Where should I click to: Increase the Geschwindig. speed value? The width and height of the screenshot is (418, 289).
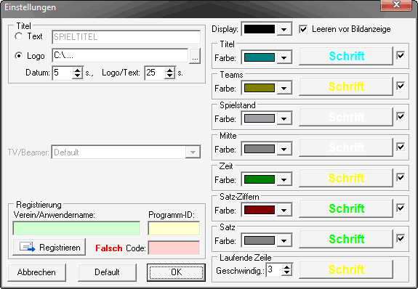click(x=287, y=267)
